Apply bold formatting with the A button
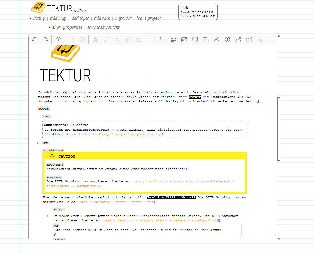The width and height of the screenshot is (314, 253). click(95, 40)
